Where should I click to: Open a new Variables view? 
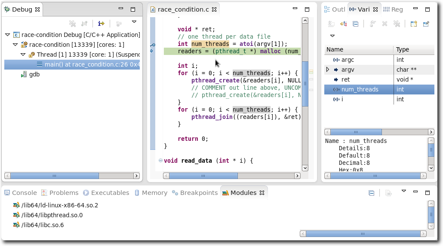pyautogui.click(x=413, y=24)
